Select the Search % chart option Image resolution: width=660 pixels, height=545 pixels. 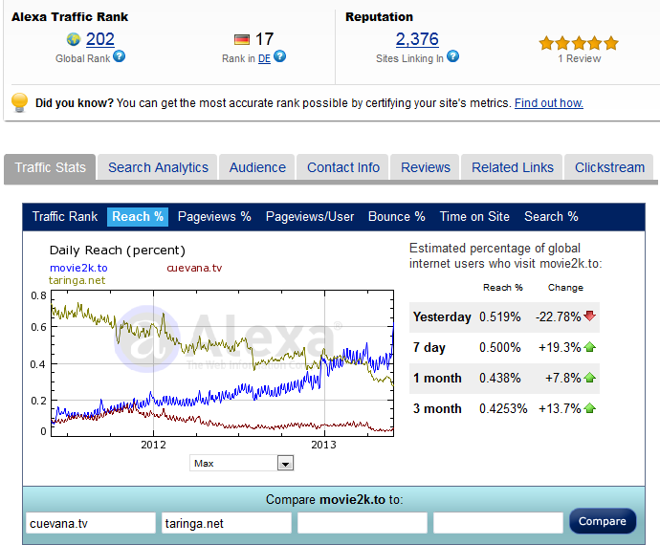coord(551,217)
